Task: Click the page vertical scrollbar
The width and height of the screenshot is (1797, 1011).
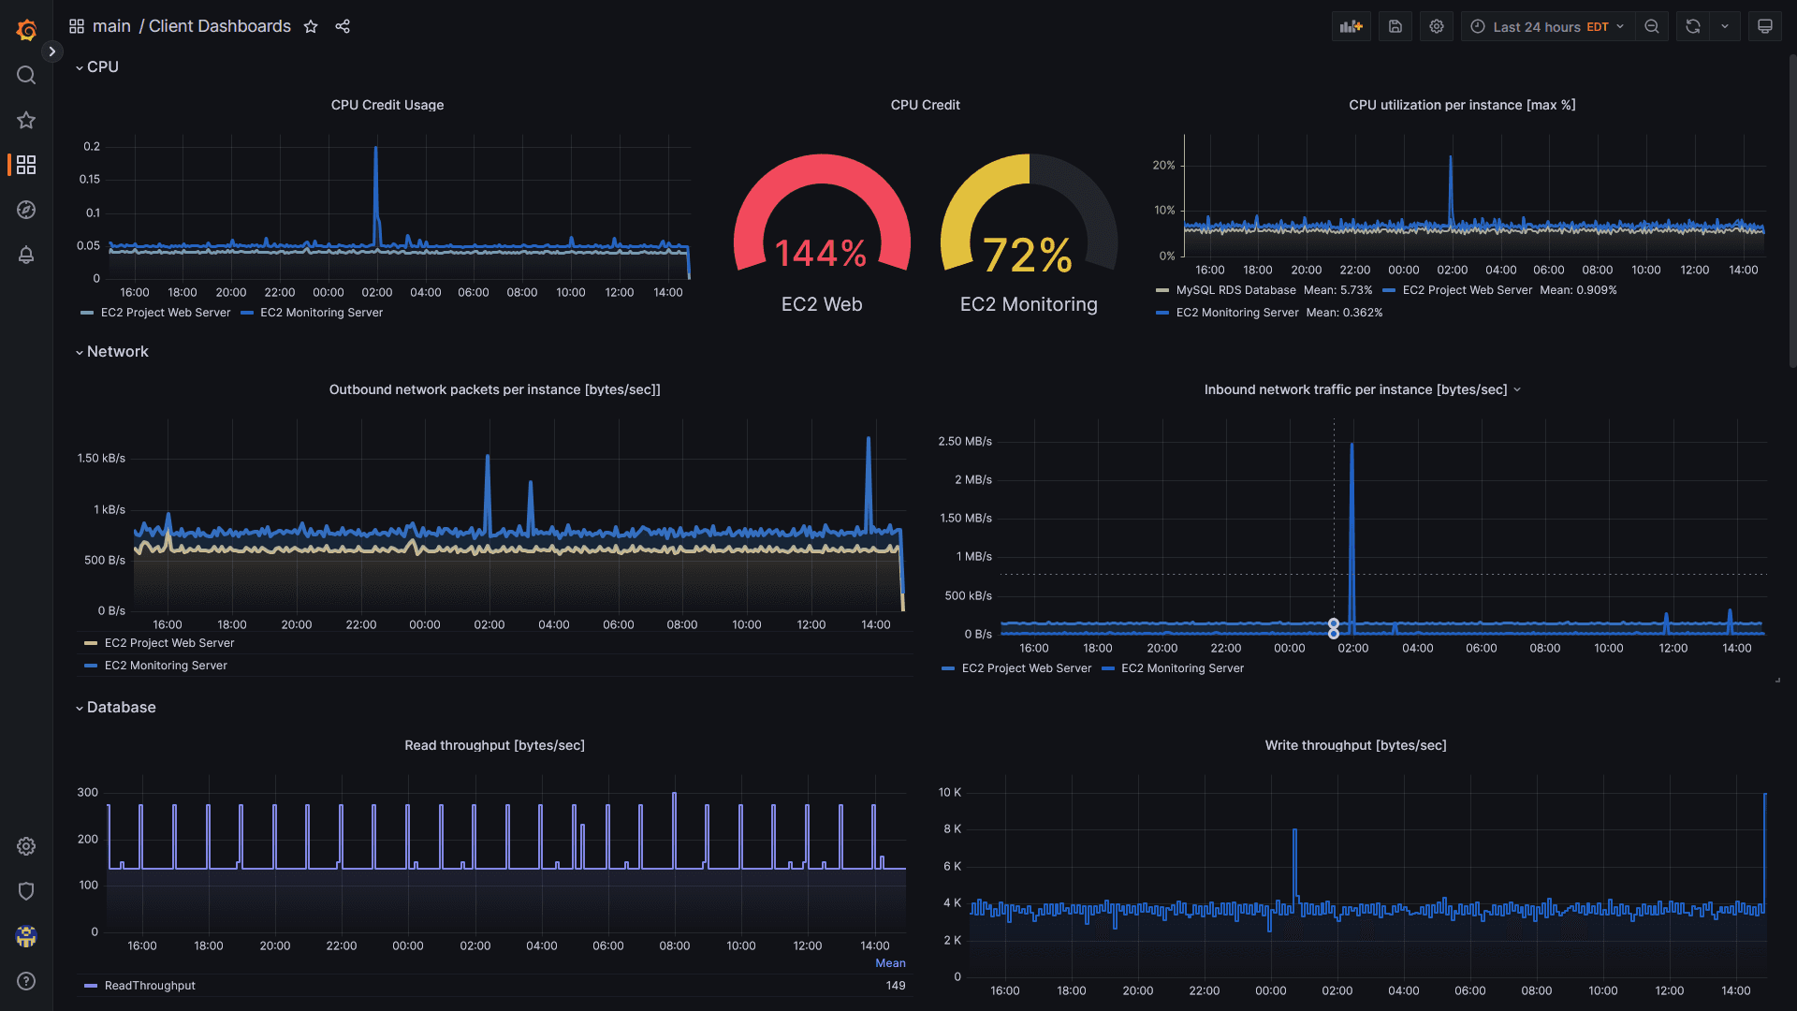Action: tap(1791, 211)
